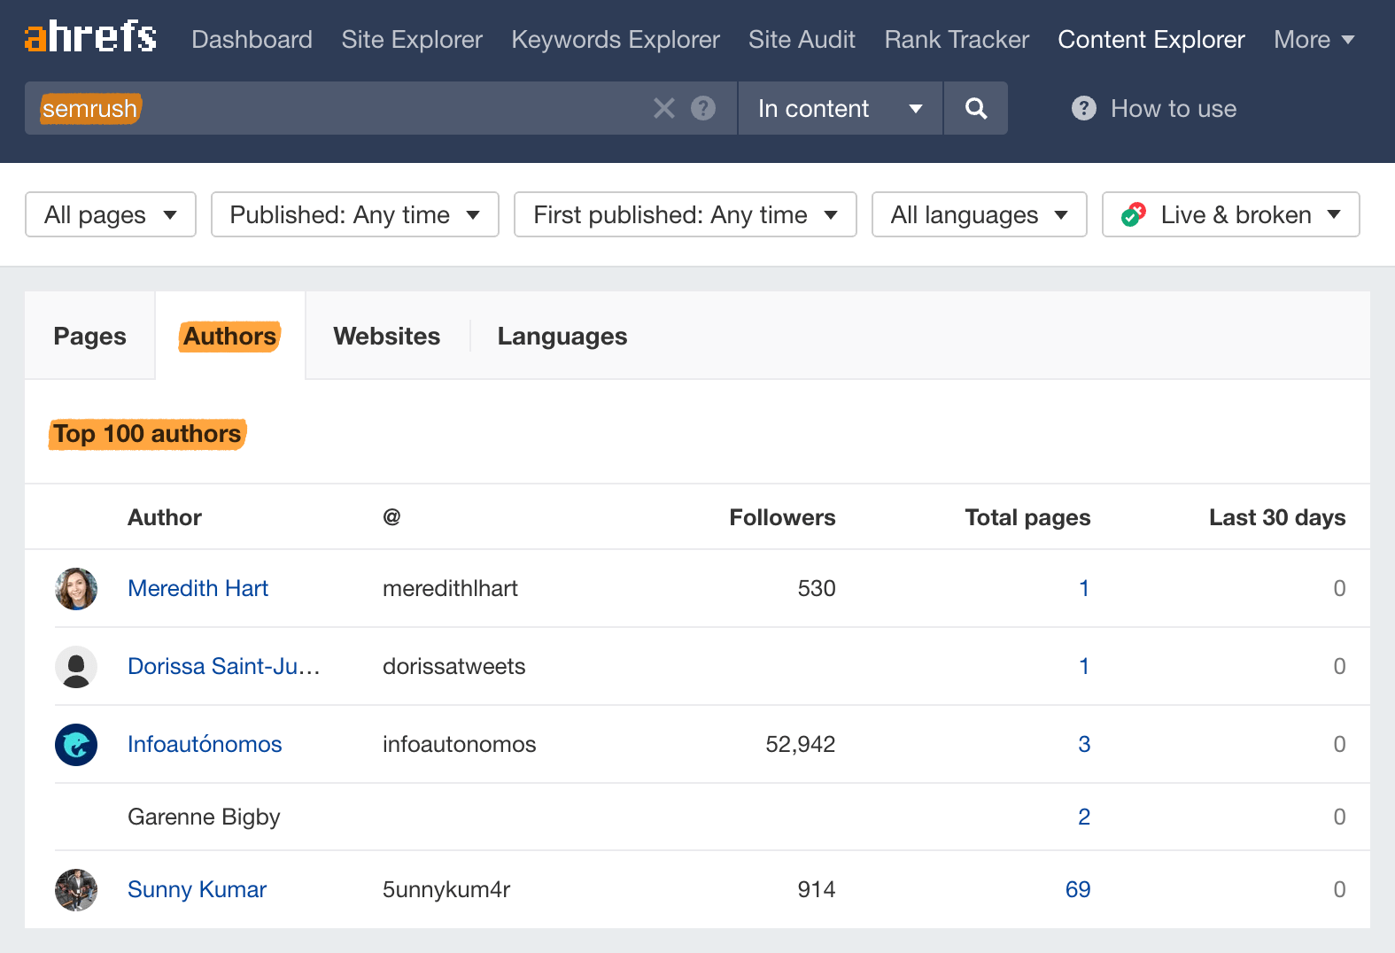Run search with magnifying glass button
Viewport: 1395px width, 953px height.
pyautogui.click(x=975, y=108)
